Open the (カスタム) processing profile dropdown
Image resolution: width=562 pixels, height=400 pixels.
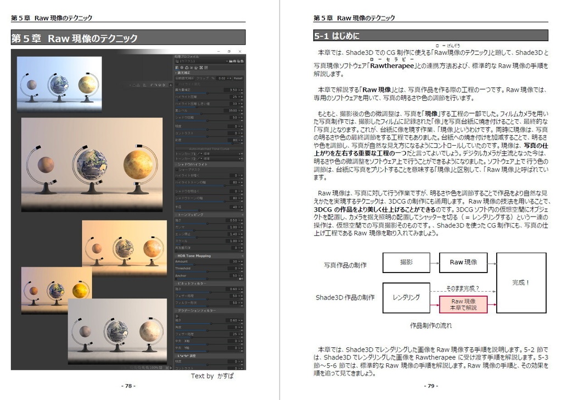(202, 62)
